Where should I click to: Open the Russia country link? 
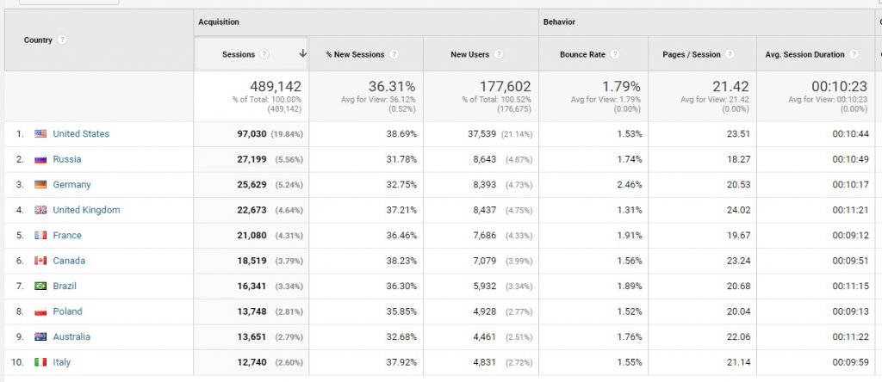[67, 159]
